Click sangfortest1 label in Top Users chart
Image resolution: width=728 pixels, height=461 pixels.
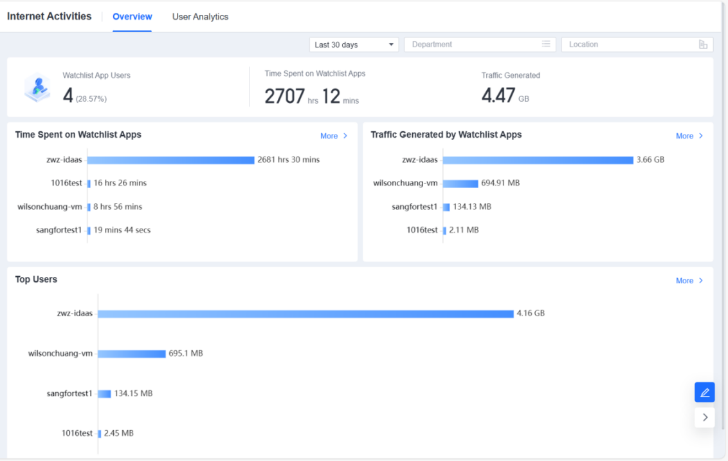[x=69, y=393]
